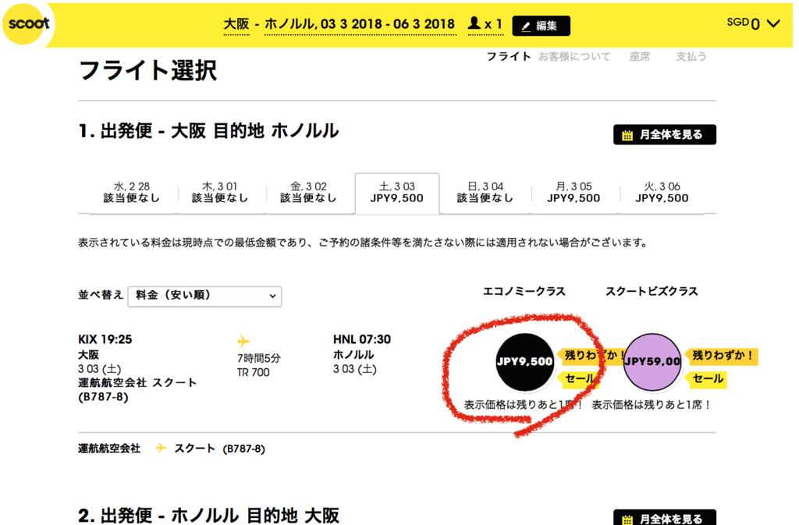Click the passenger count icon x 1

(x=485, y=24)
